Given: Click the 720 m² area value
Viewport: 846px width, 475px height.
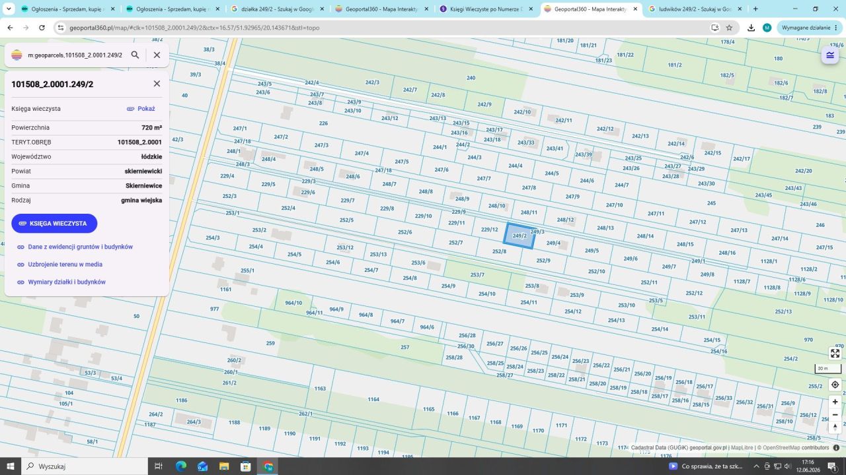Looking at the screenshot, I should (x=151, y=128).
